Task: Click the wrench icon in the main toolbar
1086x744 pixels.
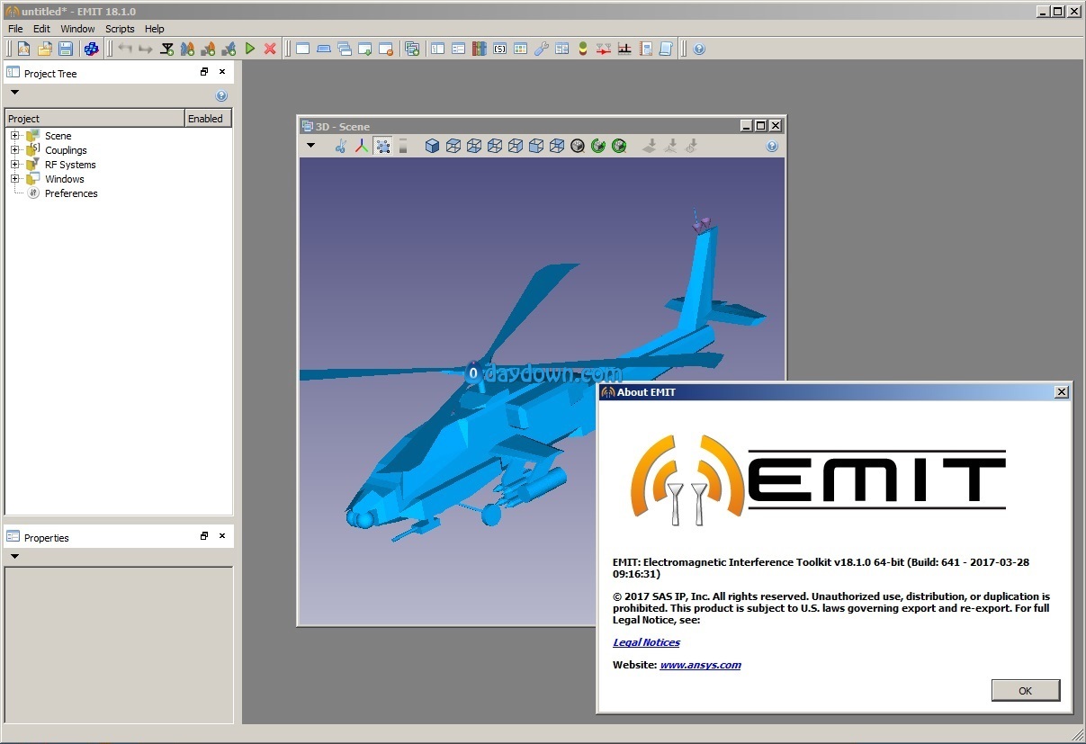Action: click(541, 49)
